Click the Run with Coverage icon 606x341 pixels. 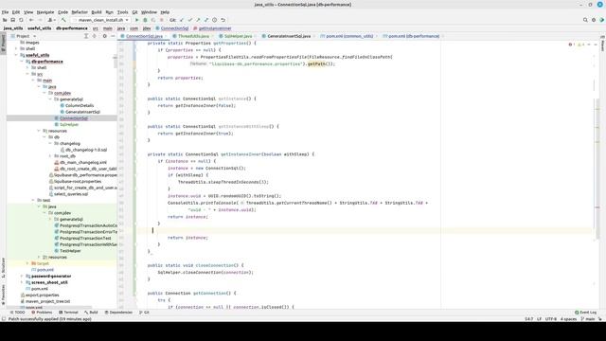click(x=153, y=20)
